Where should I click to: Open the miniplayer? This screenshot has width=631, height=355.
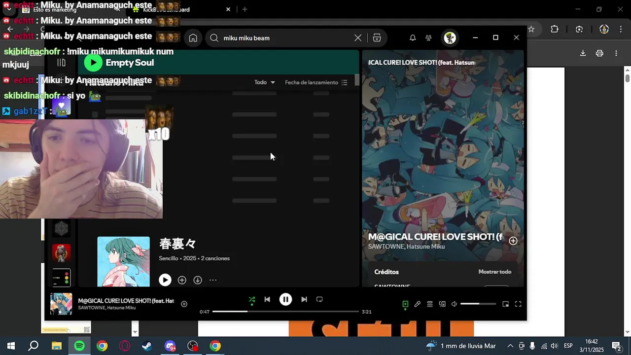point(505,304)
